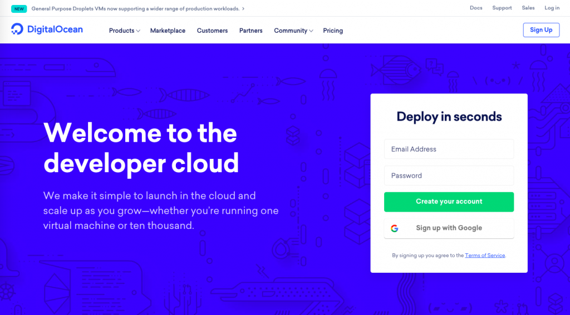
Task: Focus the Email Address field
Action: pyautogui.click(x=449, y=149)
